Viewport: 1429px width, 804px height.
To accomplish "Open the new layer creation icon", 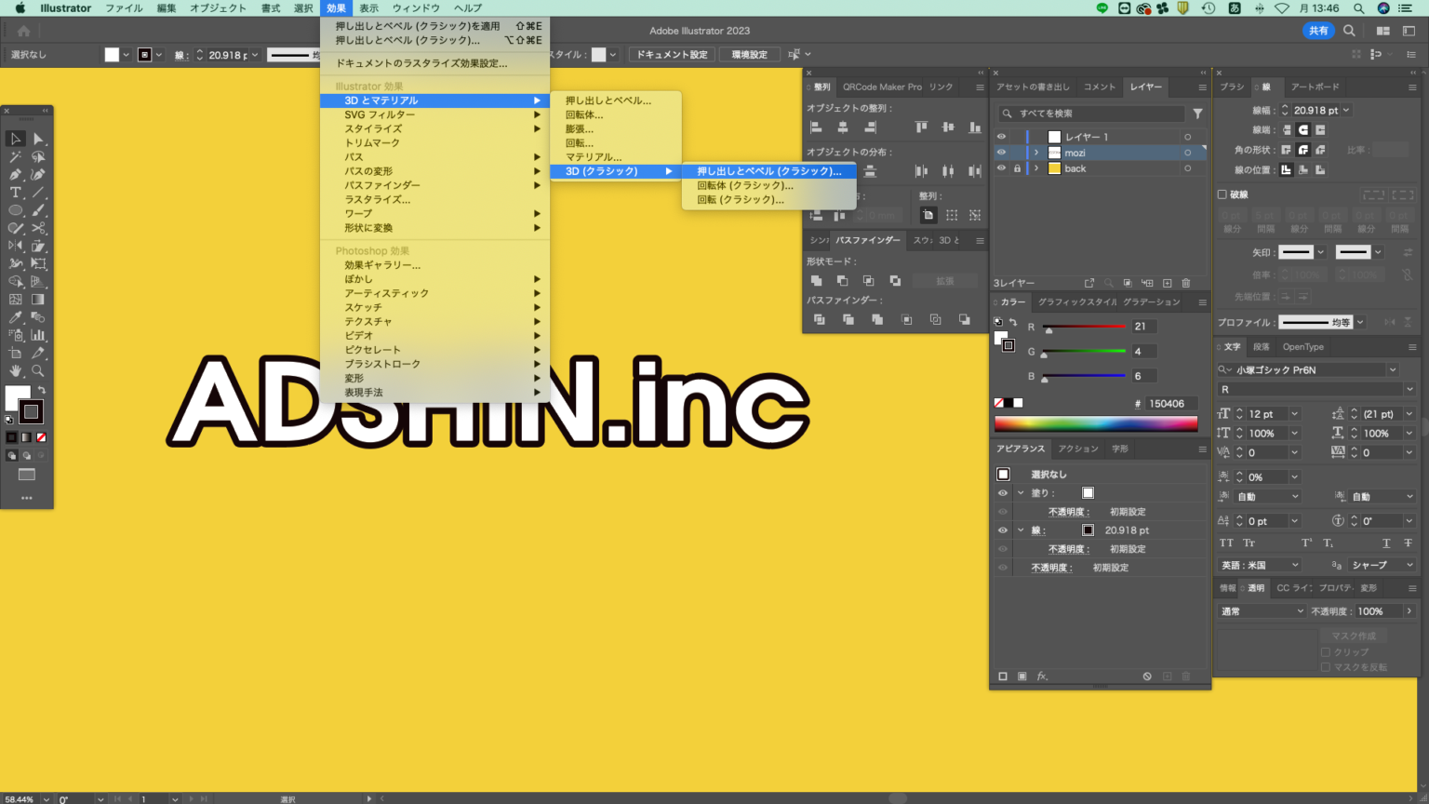I will [x=1166, y=282].
